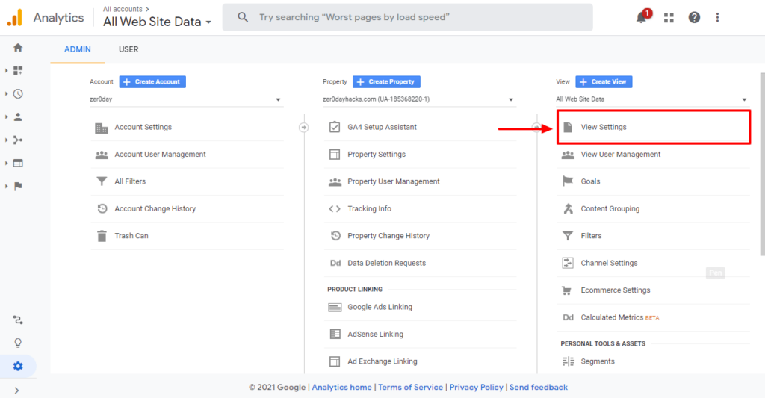
Task: Click the Create Property button
Action: click(x=387, y=81)
